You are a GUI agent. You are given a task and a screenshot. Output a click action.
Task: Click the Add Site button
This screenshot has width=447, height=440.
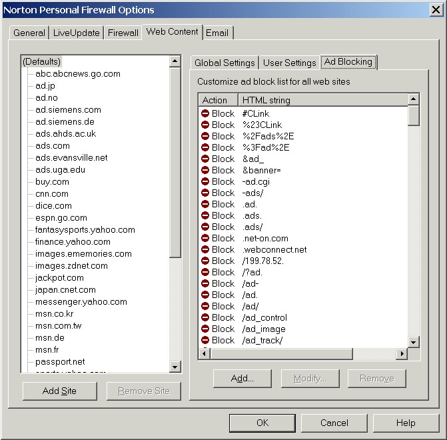59,391
